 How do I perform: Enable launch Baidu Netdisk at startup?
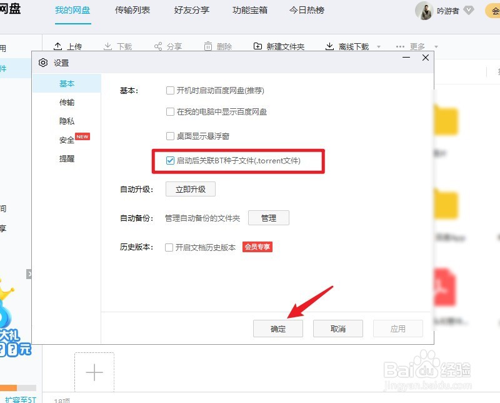170,90
